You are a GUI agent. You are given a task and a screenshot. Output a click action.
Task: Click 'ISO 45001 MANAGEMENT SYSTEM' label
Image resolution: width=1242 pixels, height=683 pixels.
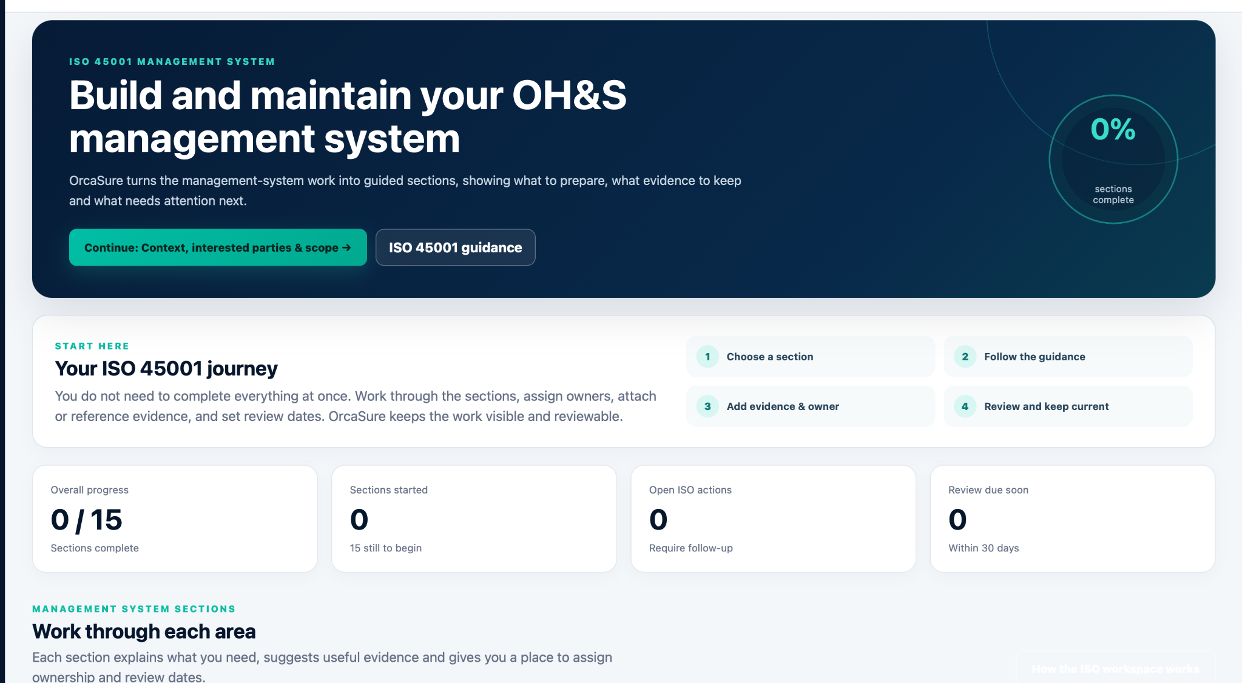point(172,62)
